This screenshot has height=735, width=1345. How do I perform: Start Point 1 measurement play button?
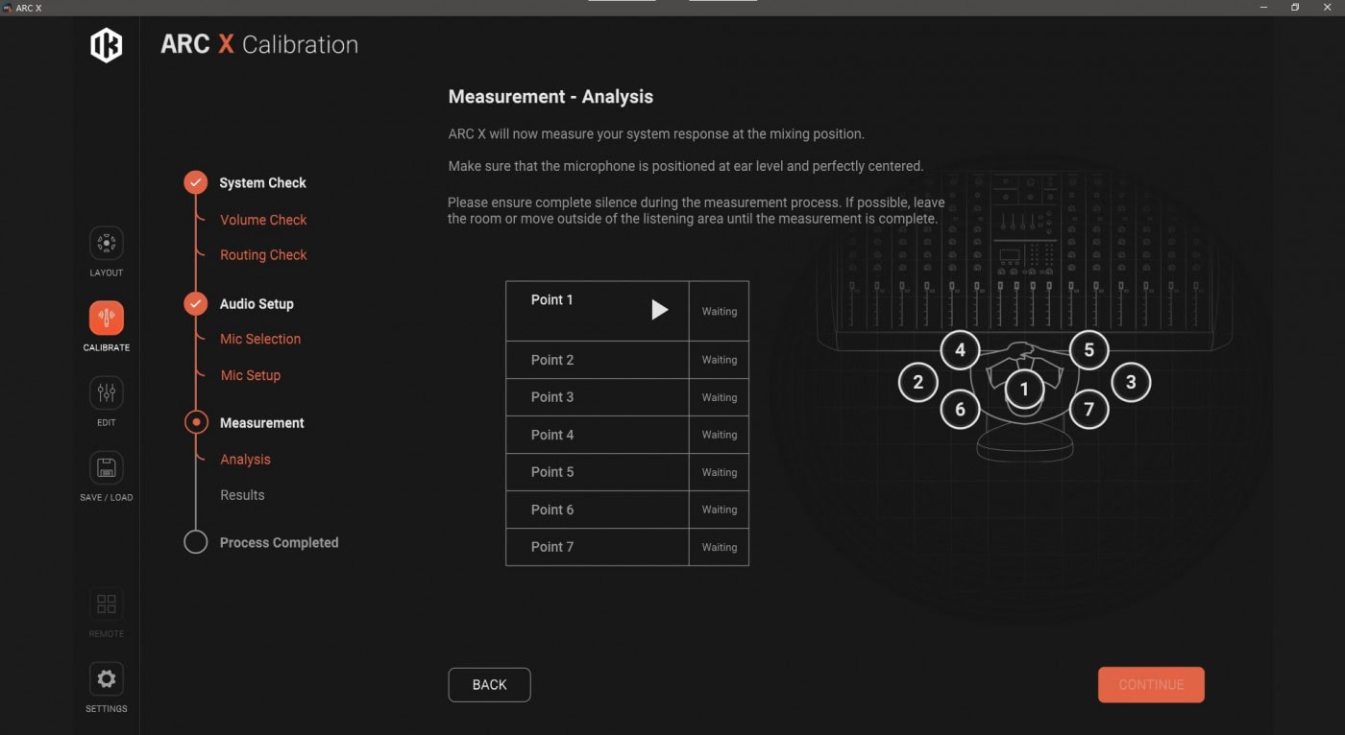(659, 310)
